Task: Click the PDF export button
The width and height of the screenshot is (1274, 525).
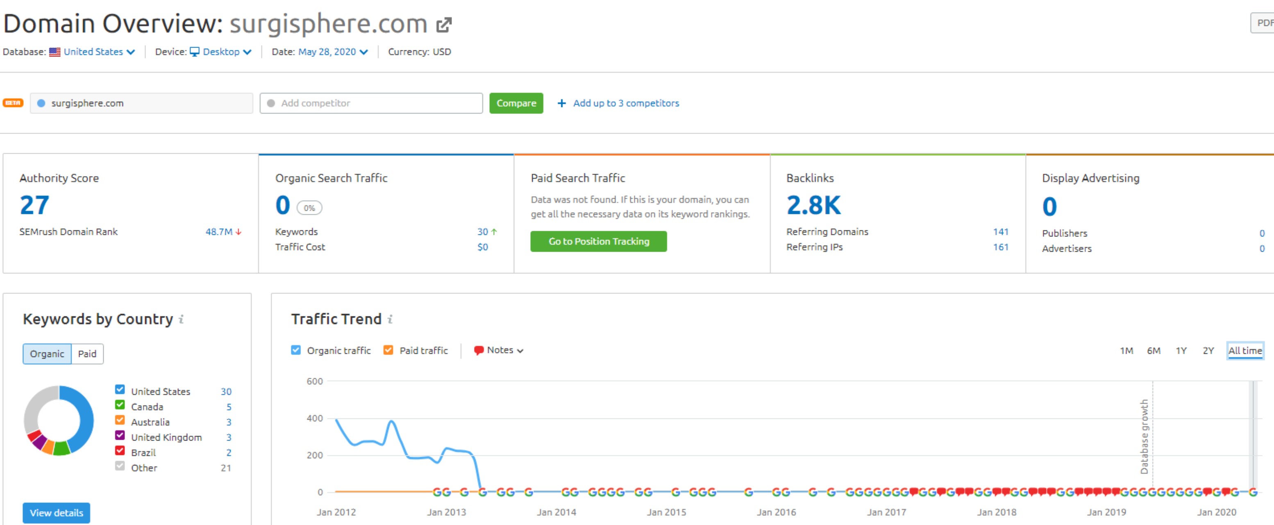Action: pos(1263,23)
